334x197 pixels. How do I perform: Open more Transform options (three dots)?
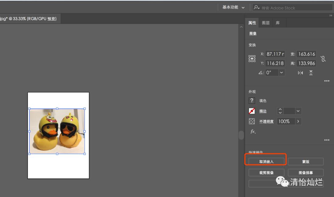[x=327, y=81]
